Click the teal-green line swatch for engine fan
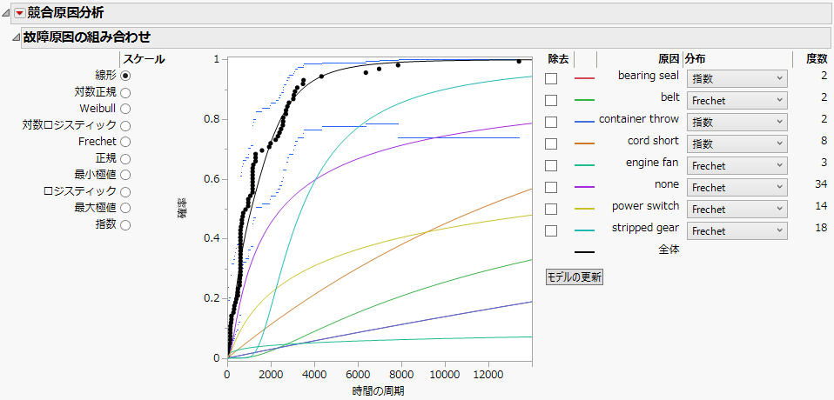Viewport: 834px width, 400px height. (x=584, y=166)
